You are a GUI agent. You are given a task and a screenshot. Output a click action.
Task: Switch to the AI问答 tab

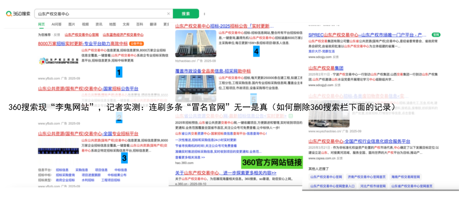click(56, 24)
